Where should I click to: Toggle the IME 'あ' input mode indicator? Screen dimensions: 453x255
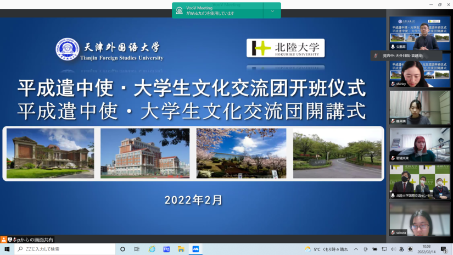tap(401, 249)
